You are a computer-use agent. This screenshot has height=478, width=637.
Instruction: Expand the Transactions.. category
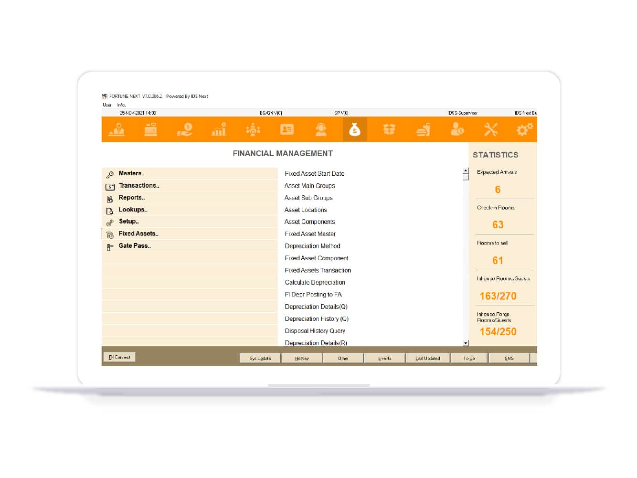139,186
